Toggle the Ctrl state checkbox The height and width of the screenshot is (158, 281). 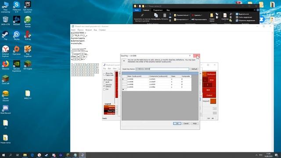click(104, 89)
